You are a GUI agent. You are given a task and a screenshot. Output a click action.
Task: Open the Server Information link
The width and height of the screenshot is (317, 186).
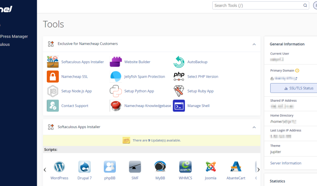(x=286, y=163)
